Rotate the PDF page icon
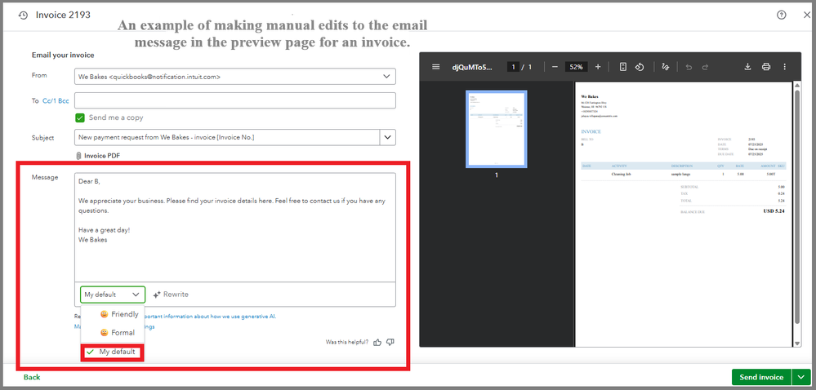This screenshot has width=816, height=390. point(640,67)
